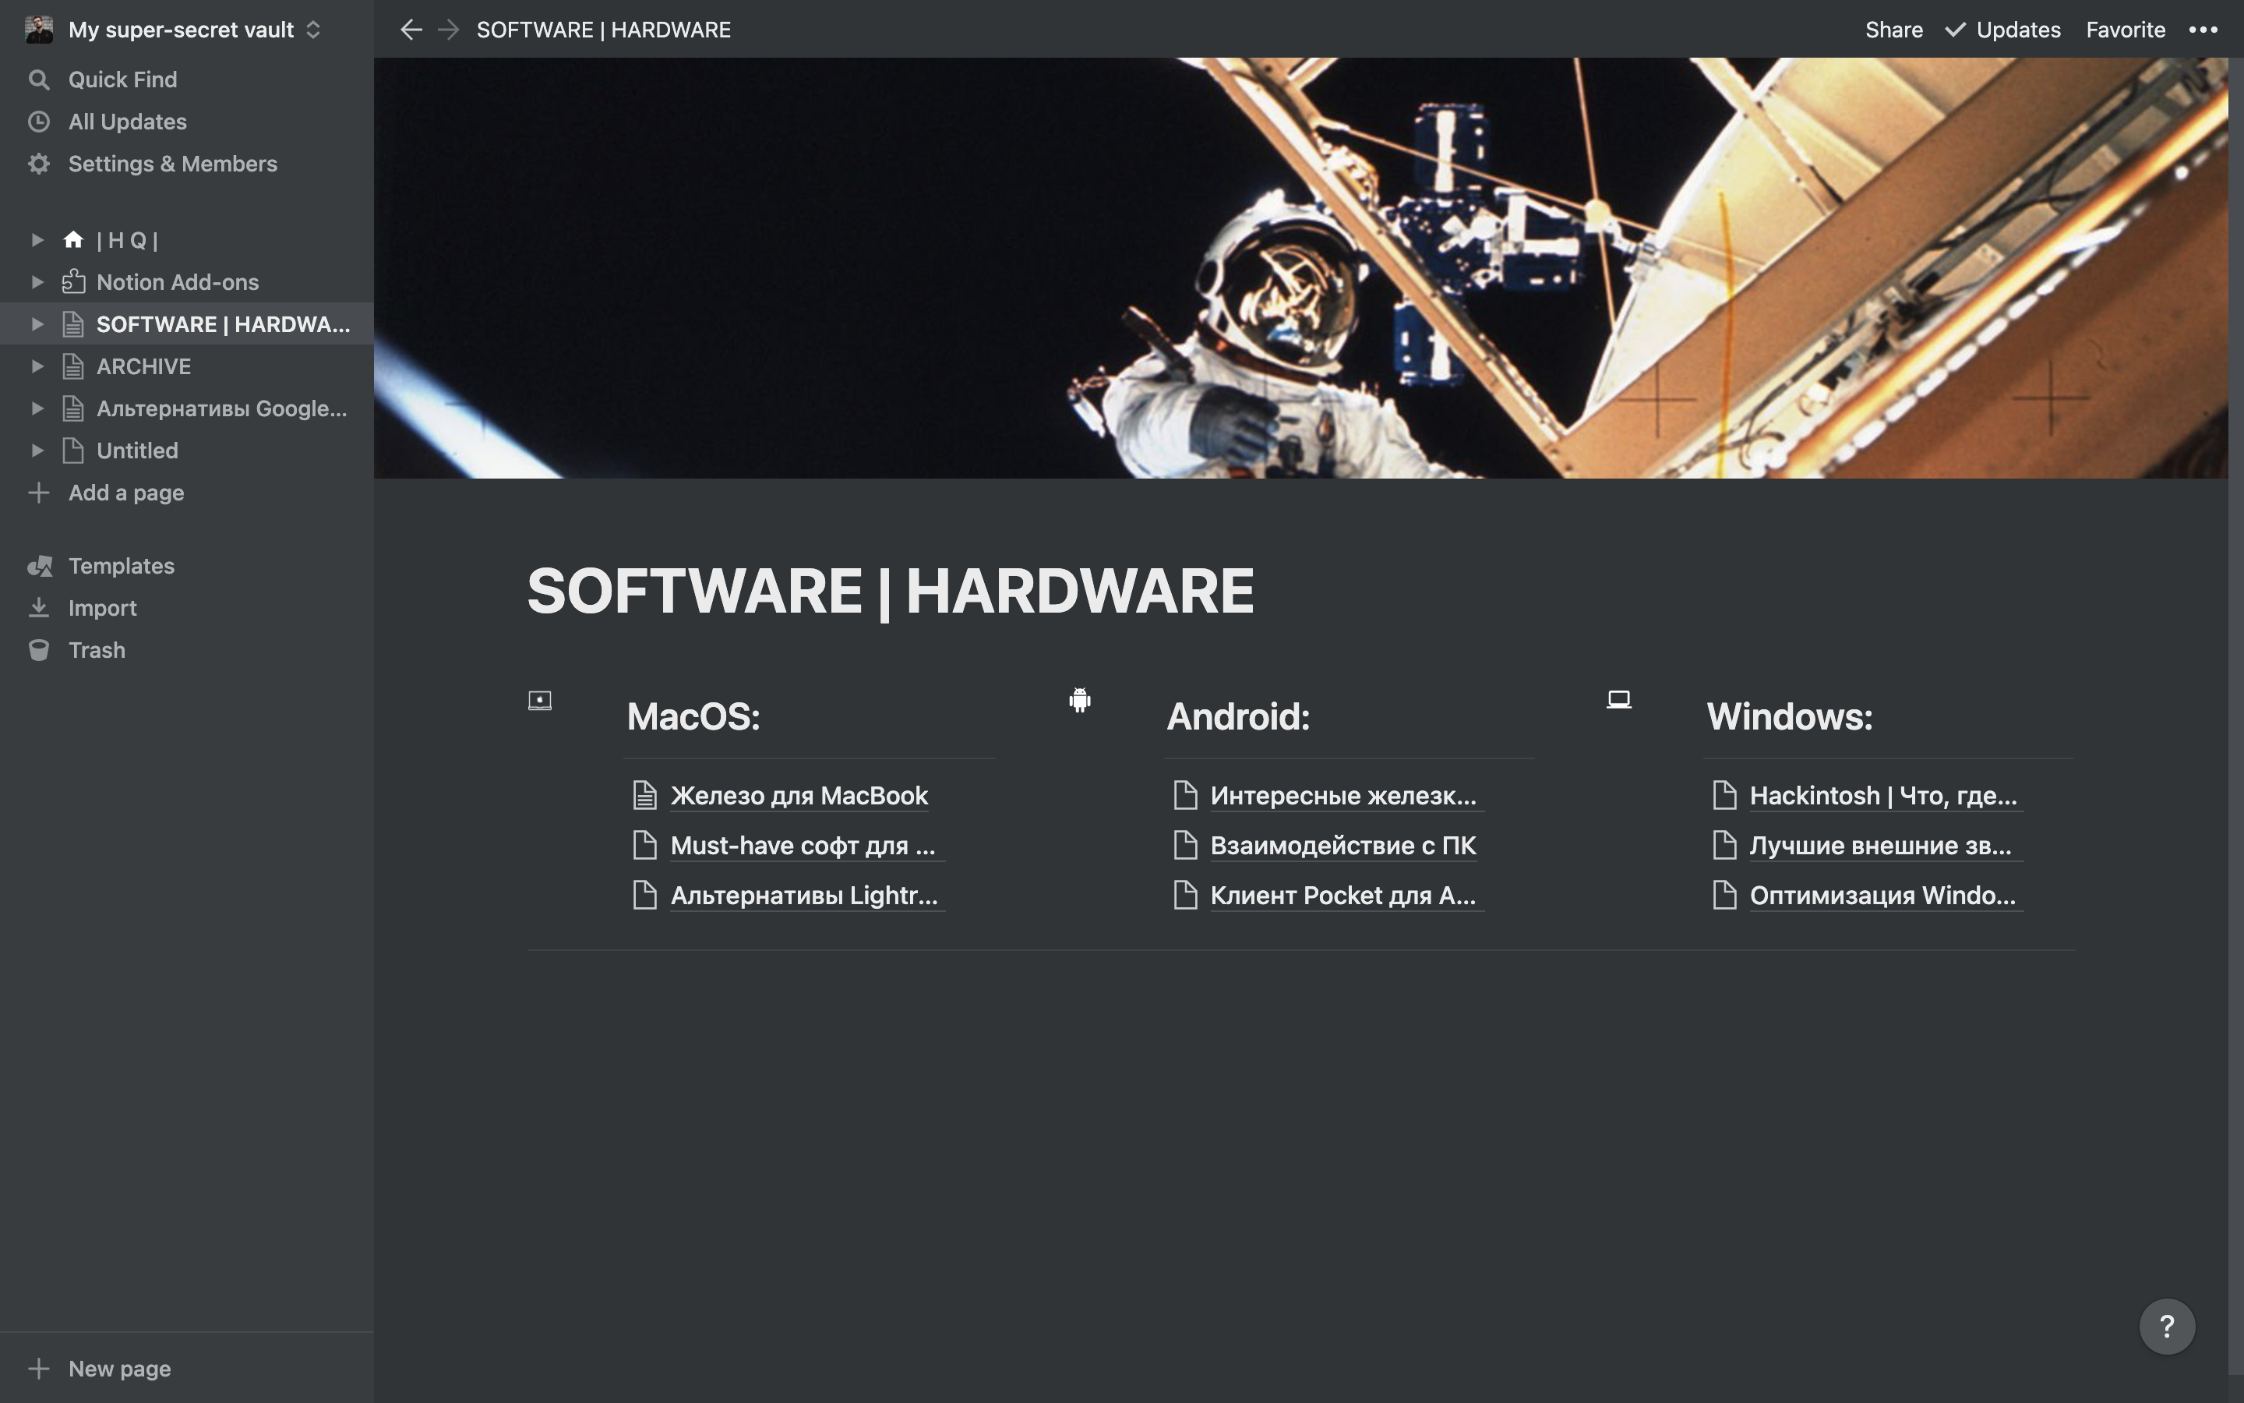Click Share in the top bar

click(1893, 30)
